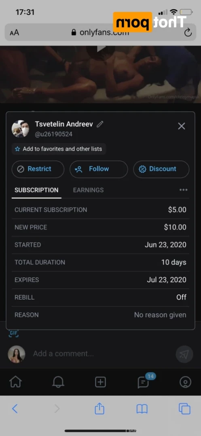Image resolution: width=201 pixels, height=436 pixels.
Task: Select the SUBSCRIPTION tab
Action: pos(36,190)
